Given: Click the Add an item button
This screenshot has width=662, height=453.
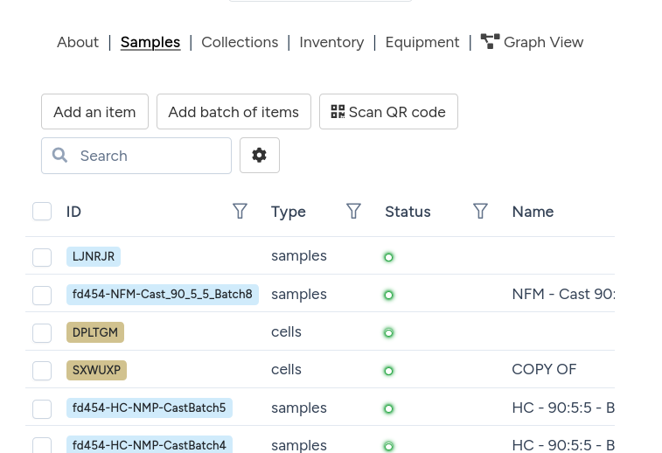Looking at the screenshot, I should [x=94, y=112].
